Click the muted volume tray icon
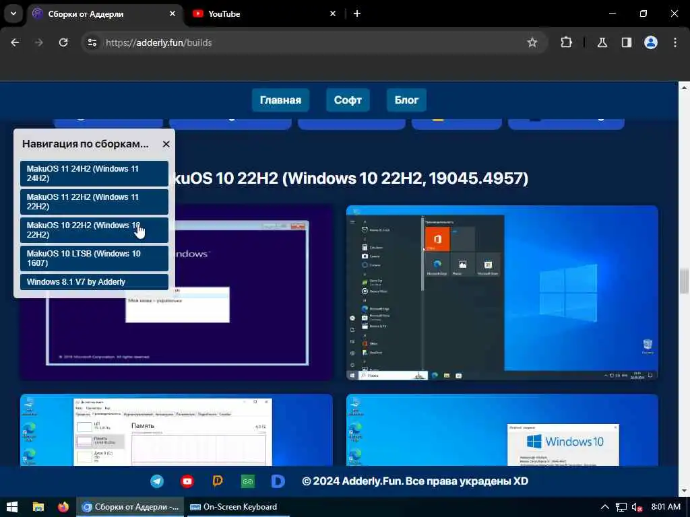 [637, 507]
